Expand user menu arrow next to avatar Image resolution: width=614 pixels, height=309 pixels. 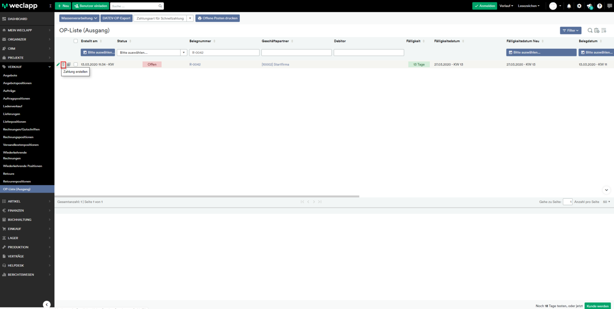pyautogui.click(x=560, y=6)
